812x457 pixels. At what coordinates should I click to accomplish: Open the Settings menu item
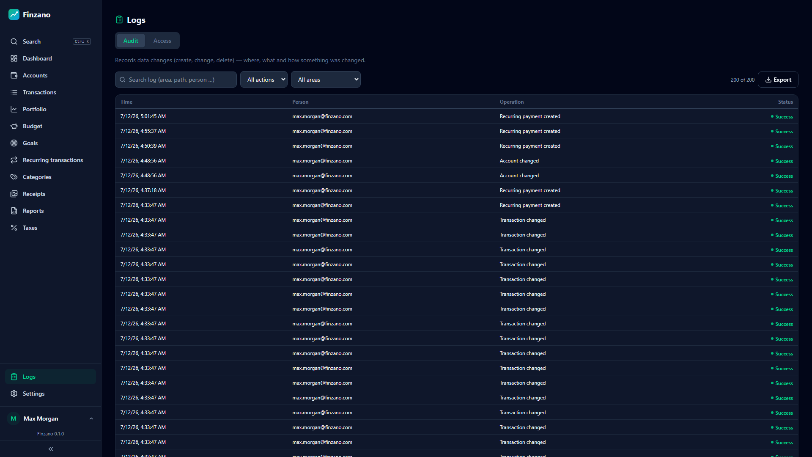(51, 394)
